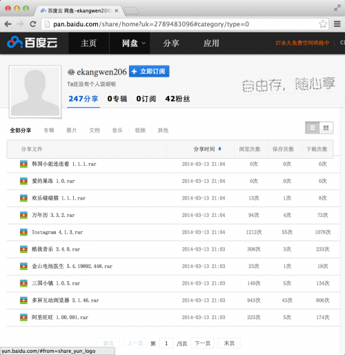
Task: Select the 图片 filter tab
Action: (72, 131)
